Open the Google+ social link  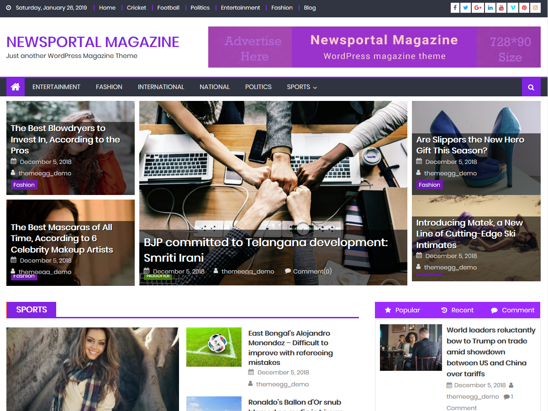pos(478,8)
